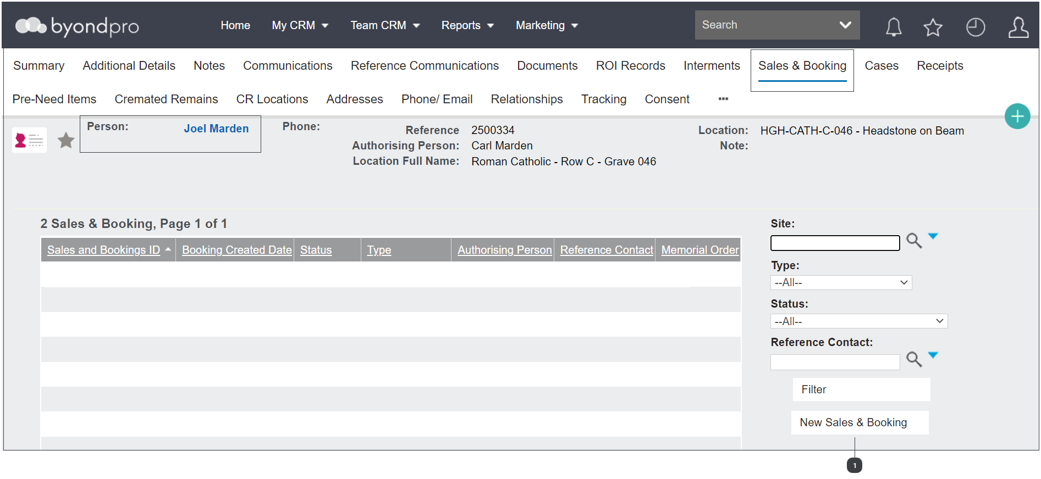The width and height of the screenshot is (1041, 479).
Task: Switch to the Summary tab
Action: pos(39,66)
